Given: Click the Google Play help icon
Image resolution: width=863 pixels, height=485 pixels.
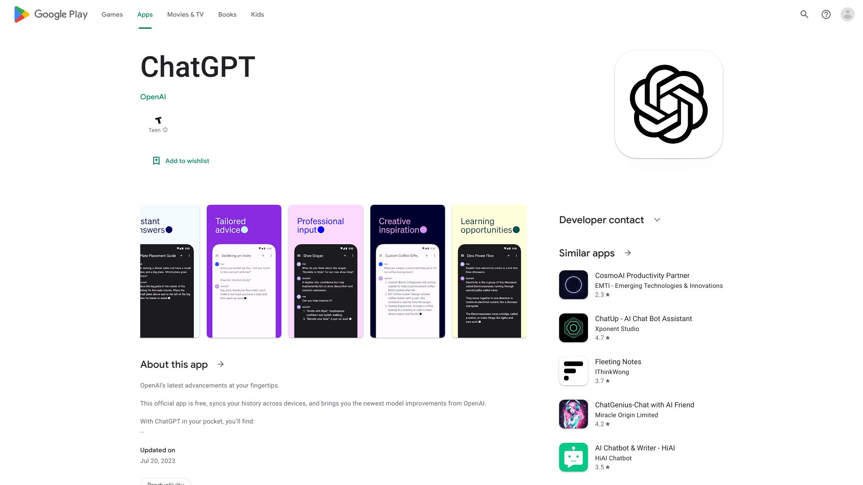Looking at the screenshot, I should (x=826, y=14).
